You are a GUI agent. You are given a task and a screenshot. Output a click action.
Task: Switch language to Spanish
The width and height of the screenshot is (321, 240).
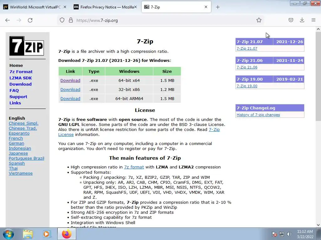point(17,163)
